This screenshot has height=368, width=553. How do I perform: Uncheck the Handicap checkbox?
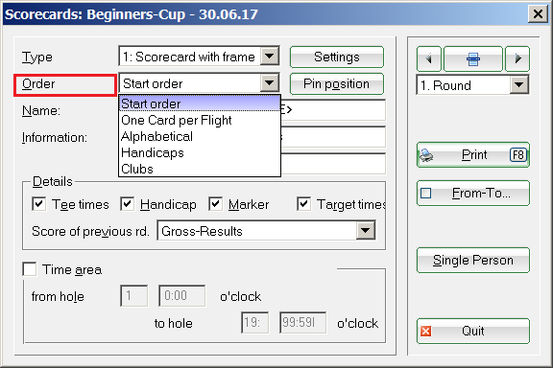click(x=127, y=204)
